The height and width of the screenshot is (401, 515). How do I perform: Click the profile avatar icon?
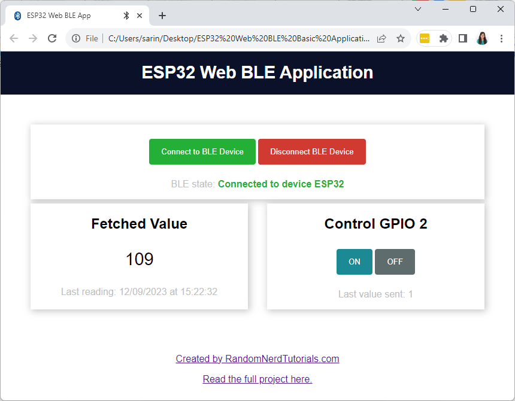click(482, 38)
